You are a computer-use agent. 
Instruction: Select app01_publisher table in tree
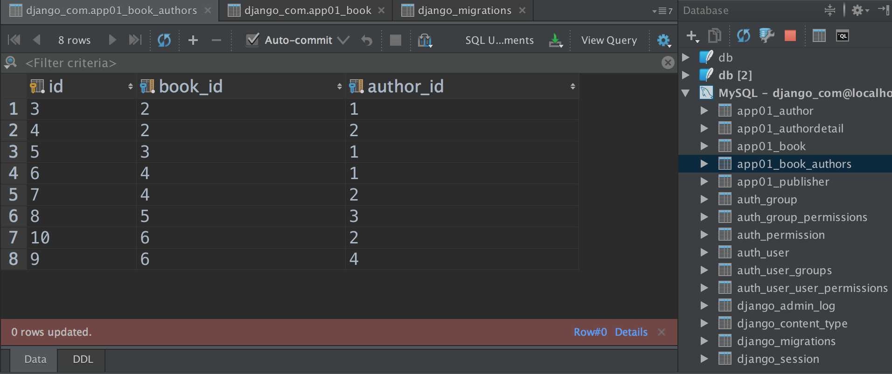pyautogui.click(x=783, y=181)
